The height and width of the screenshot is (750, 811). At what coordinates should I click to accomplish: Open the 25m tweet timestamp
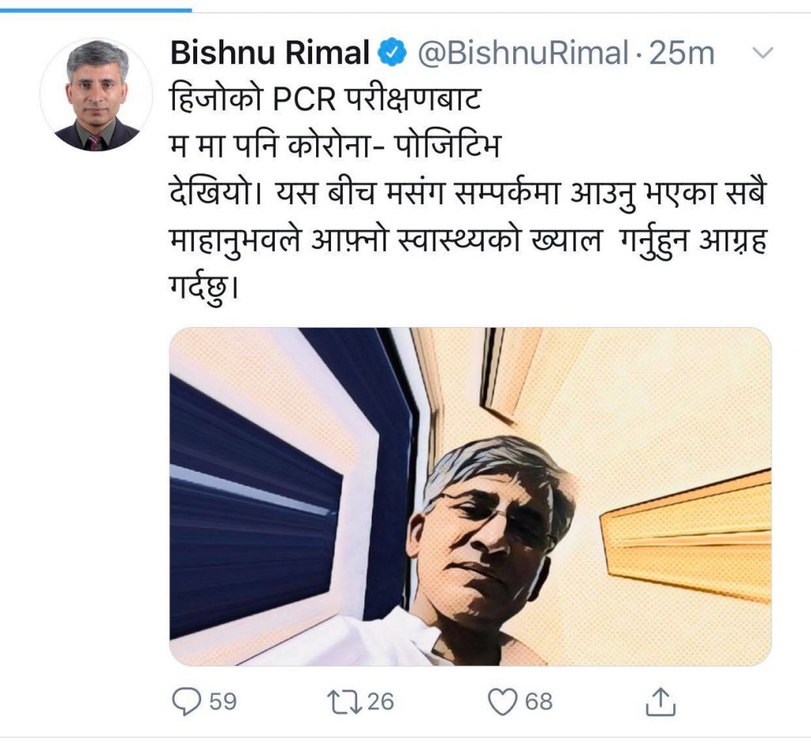pyautogui.click(x=682, y=53)
